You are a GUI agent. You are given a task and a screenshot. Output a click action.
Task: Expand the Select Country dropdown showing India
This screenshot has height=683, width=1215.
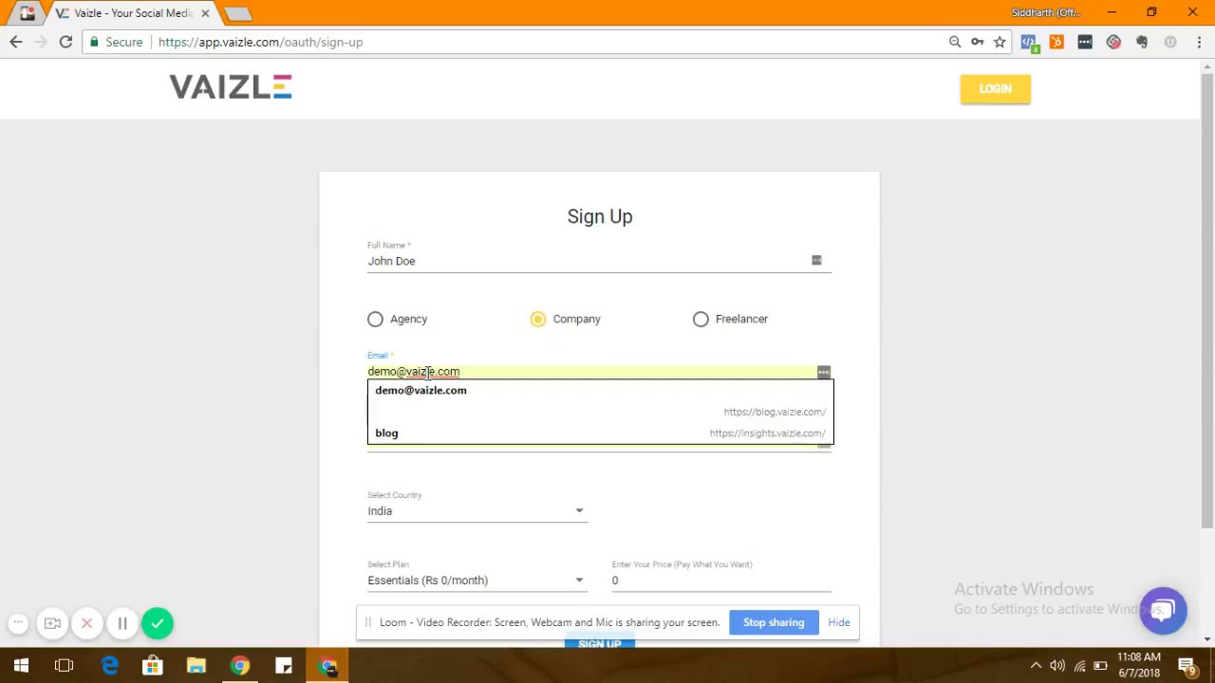[x=477, y=511]
